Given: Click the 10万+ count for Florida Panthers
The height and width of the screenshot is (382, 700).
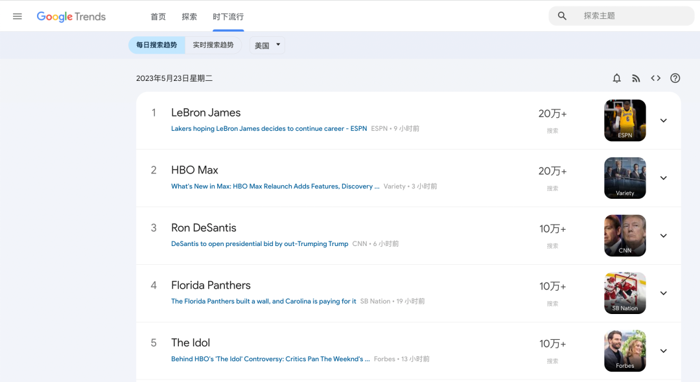Looking at the screenshot, I should [x=552, y=286].
